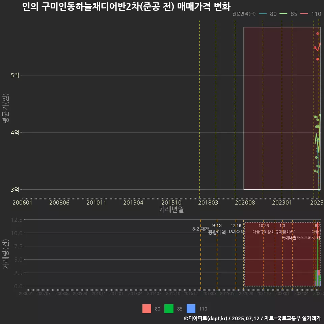This screenshot has height=324, width=324.
Task: Select the green 85 square in bottom legend
Action: tap(169, 309)
